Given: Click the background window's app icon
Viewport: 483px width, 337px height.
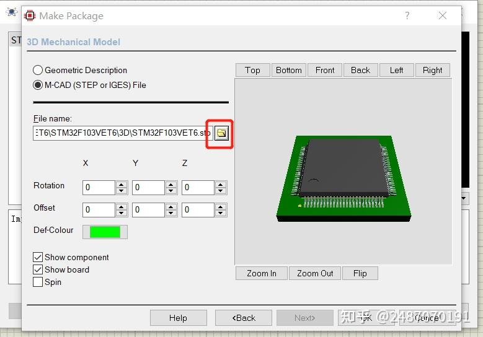Looking at the screenshot, I should pos(12,12).
